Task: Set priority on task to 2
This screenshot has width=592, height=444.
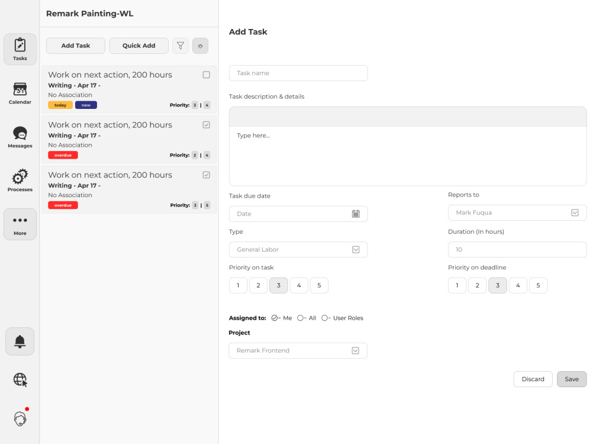Action: (258, 285)
